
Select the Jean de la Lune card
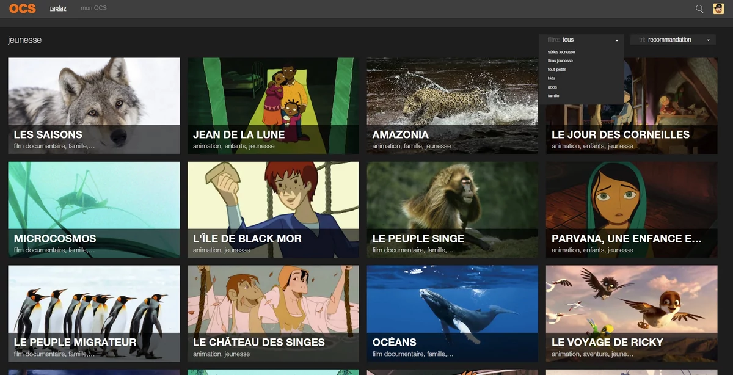273,106
